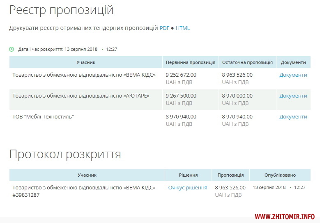This screenshot has height=223, width=320.
Task: Click the Остаточна пропозиція column header
Action: click(x=247, y=62)
